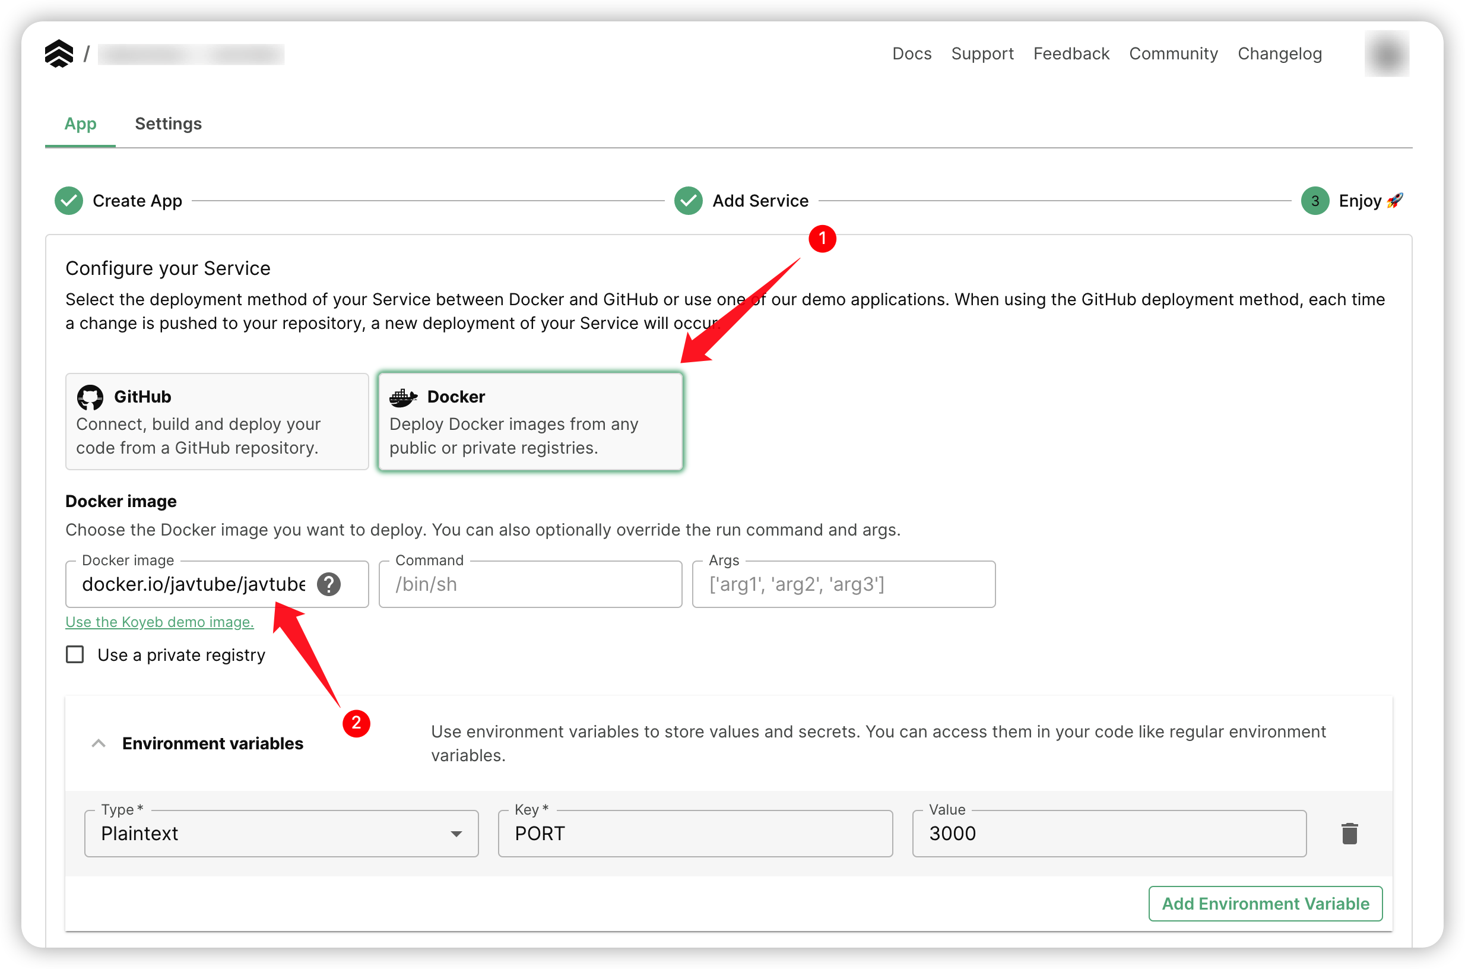Screen dimensions: 1465x969
Task: Open the blurred user avatar menu
Action: click(x=1386, y=54)
